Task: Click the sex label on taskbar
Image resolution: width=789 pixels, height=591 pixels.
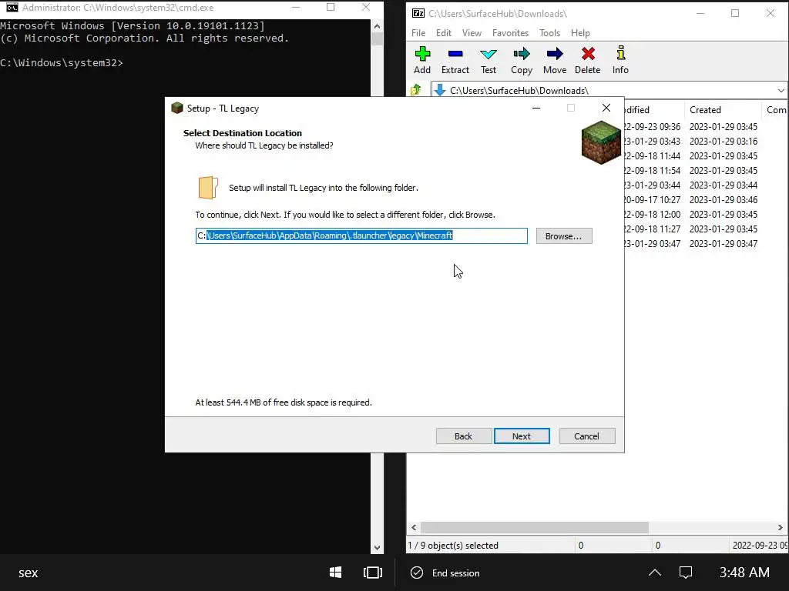Action: pos(29,573)
